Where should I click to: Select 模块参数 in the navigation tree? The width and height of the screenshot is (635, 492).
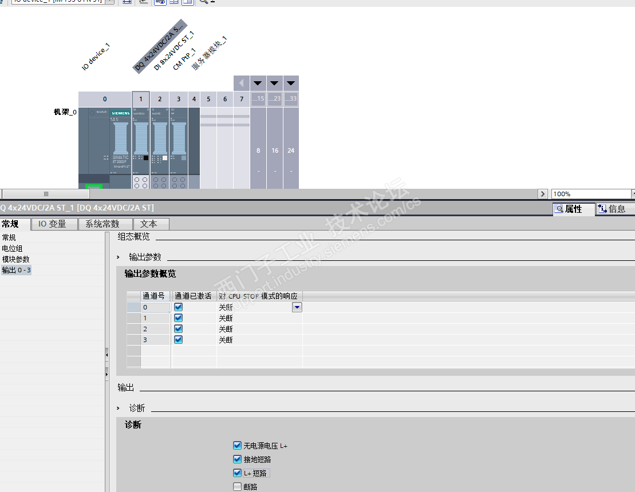pyautogui.click(x=16, y=259)
